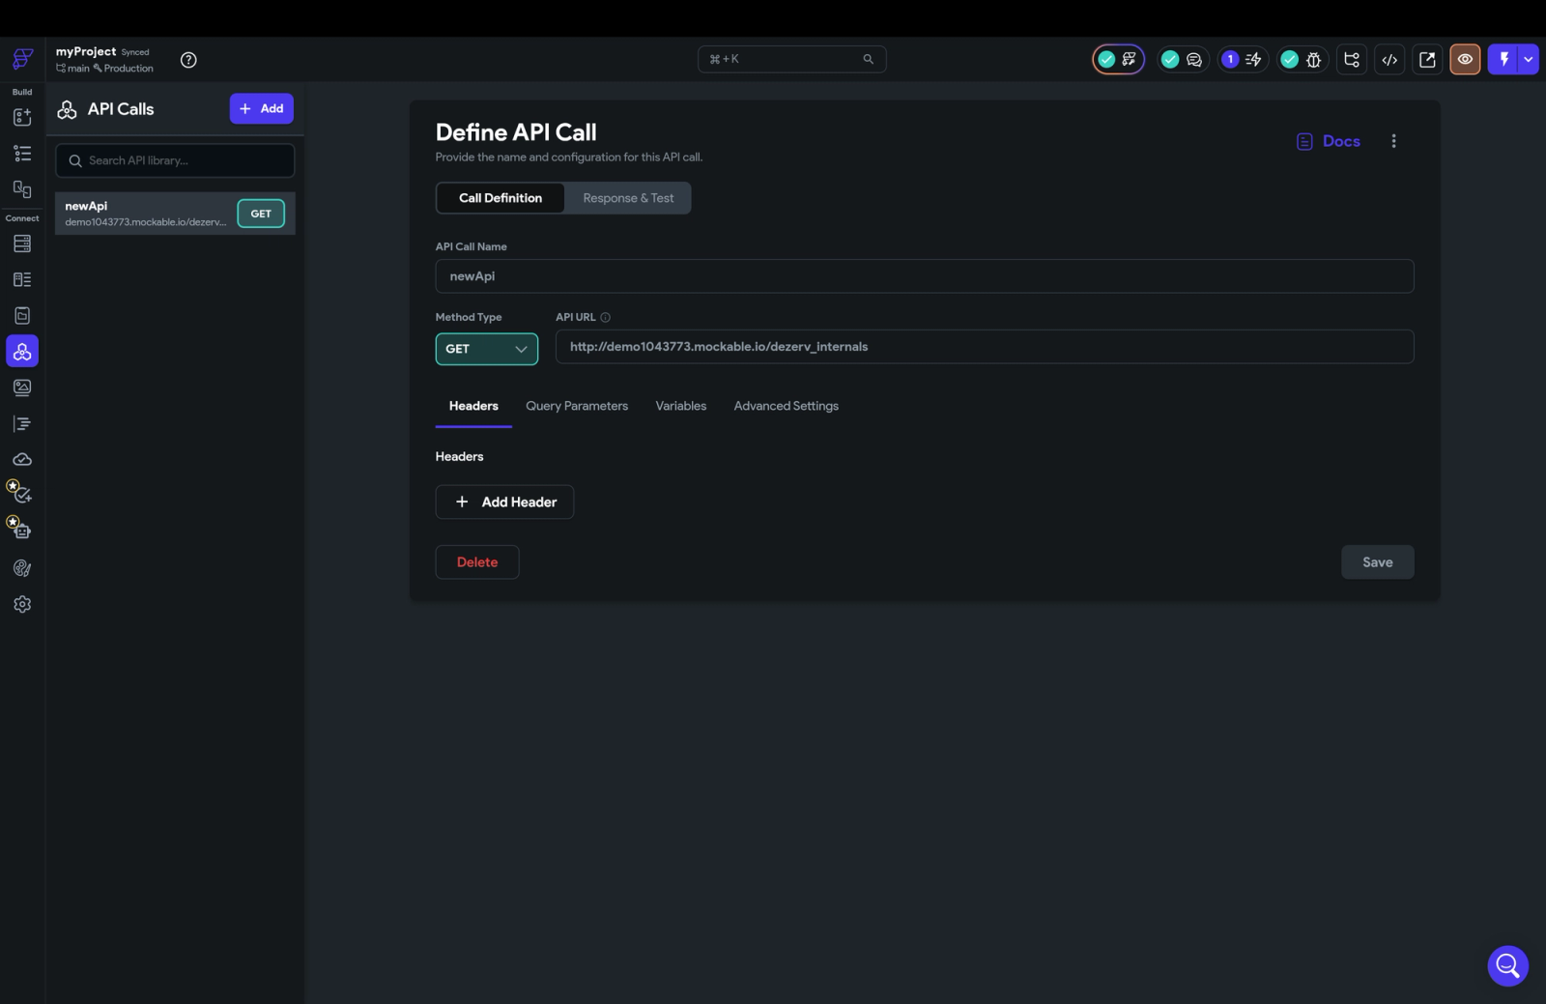
Task: Click the main branch label
Action: [73, 69]
